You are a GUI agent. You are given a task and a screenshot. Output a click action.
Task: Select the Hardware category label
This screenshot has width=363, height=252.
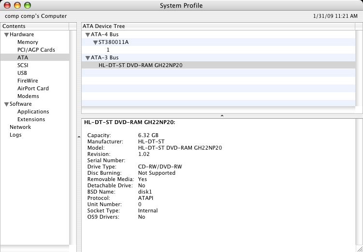[x=22, y=34]
